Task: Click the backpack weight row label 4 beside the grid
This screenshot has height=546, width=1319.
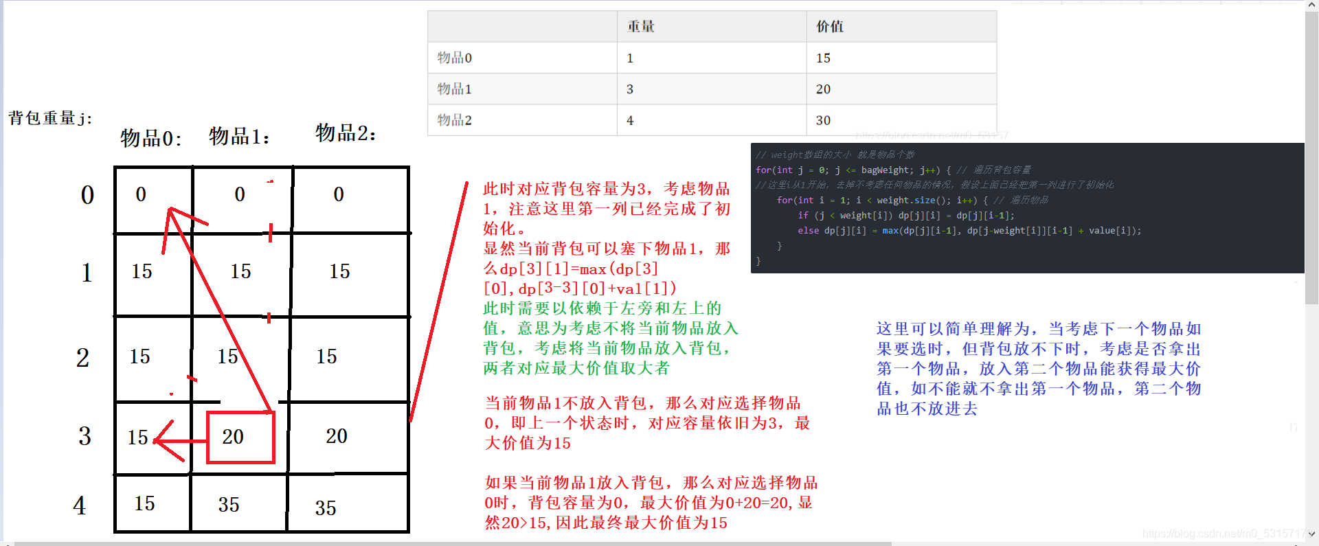Action: pos(80,505)
